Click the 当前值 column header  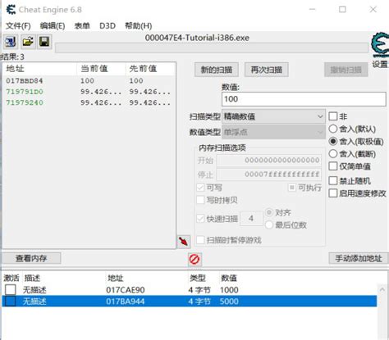pos(94,69)
